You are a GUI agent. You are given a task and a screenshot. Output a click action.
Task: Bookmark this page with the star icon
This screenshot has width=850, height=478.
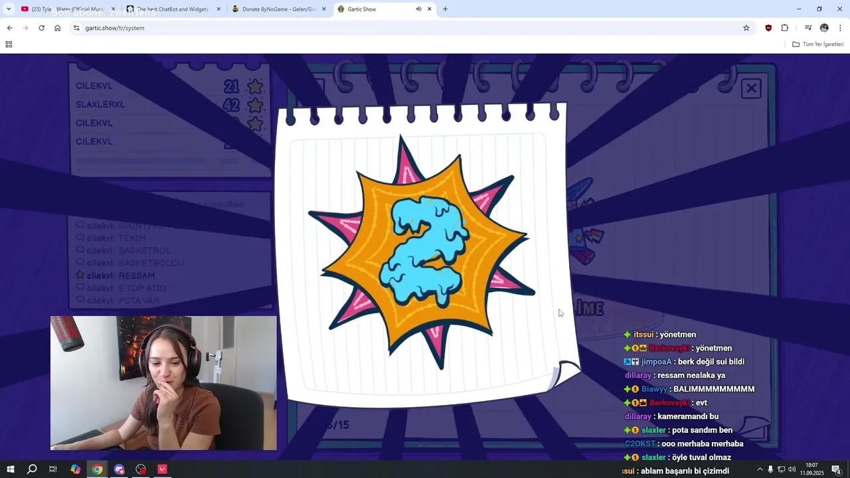(746, 28)
